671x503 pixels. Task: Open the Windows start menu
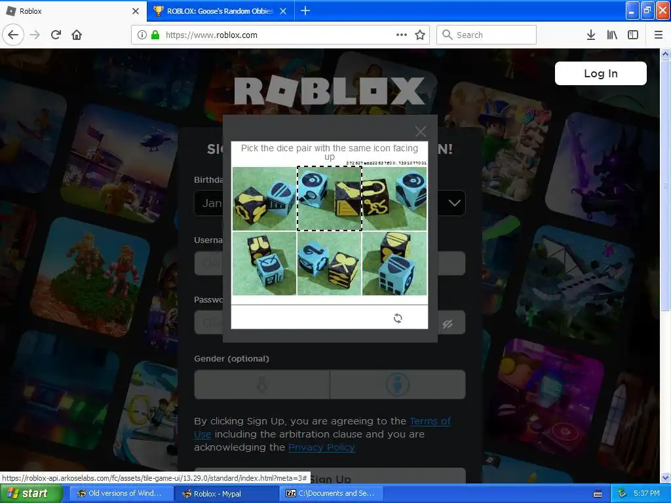point(31,493)
